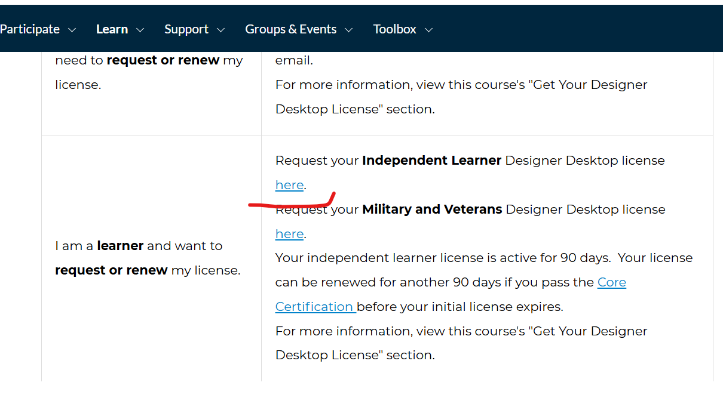
Task: Expand the chevron next to Toolbox
Action: coord(428,30)
